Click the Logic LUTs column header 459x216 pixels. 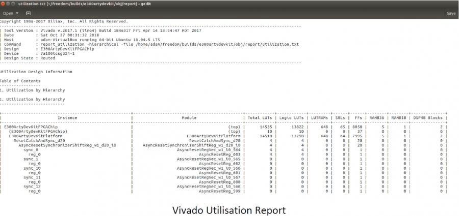291,117
